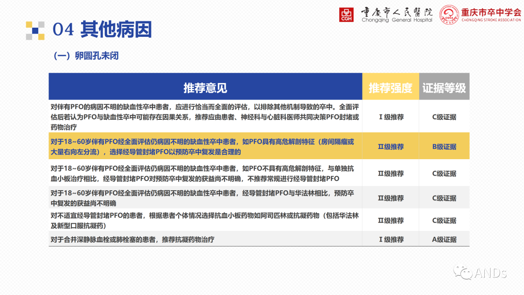Viewport: 524px width, 295px height.
Task: Click the Chongqing General Hospital name text
Action: [397, 15]
